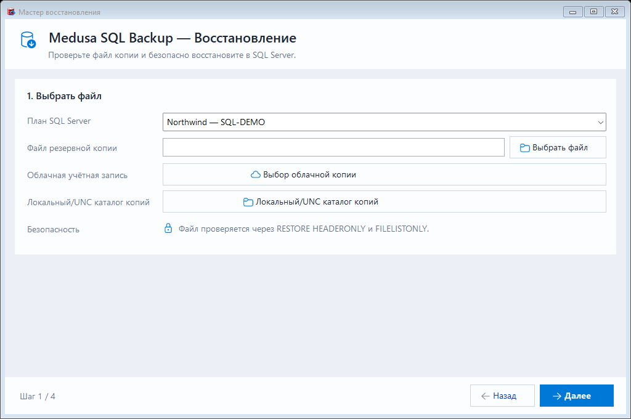Click the subtitle «Проверьте файл копии…» text
This screenshot has height=419, width=631.
(x=172, y=55)
